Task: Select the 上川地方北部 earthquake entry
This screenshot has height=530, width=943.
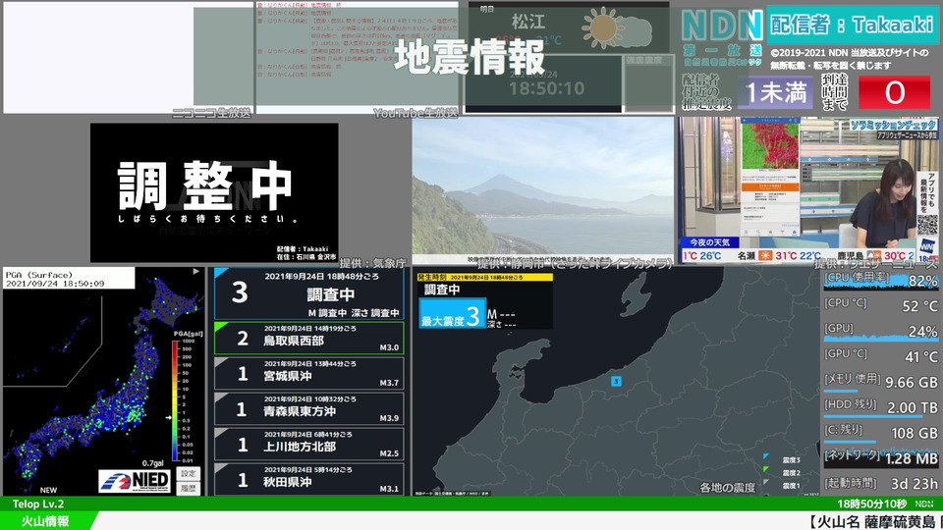Action: [309, 444]
